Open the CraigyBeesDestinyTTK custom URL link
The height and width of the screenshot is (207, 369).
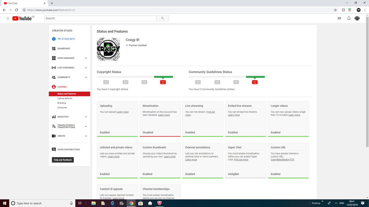(282, 159)
